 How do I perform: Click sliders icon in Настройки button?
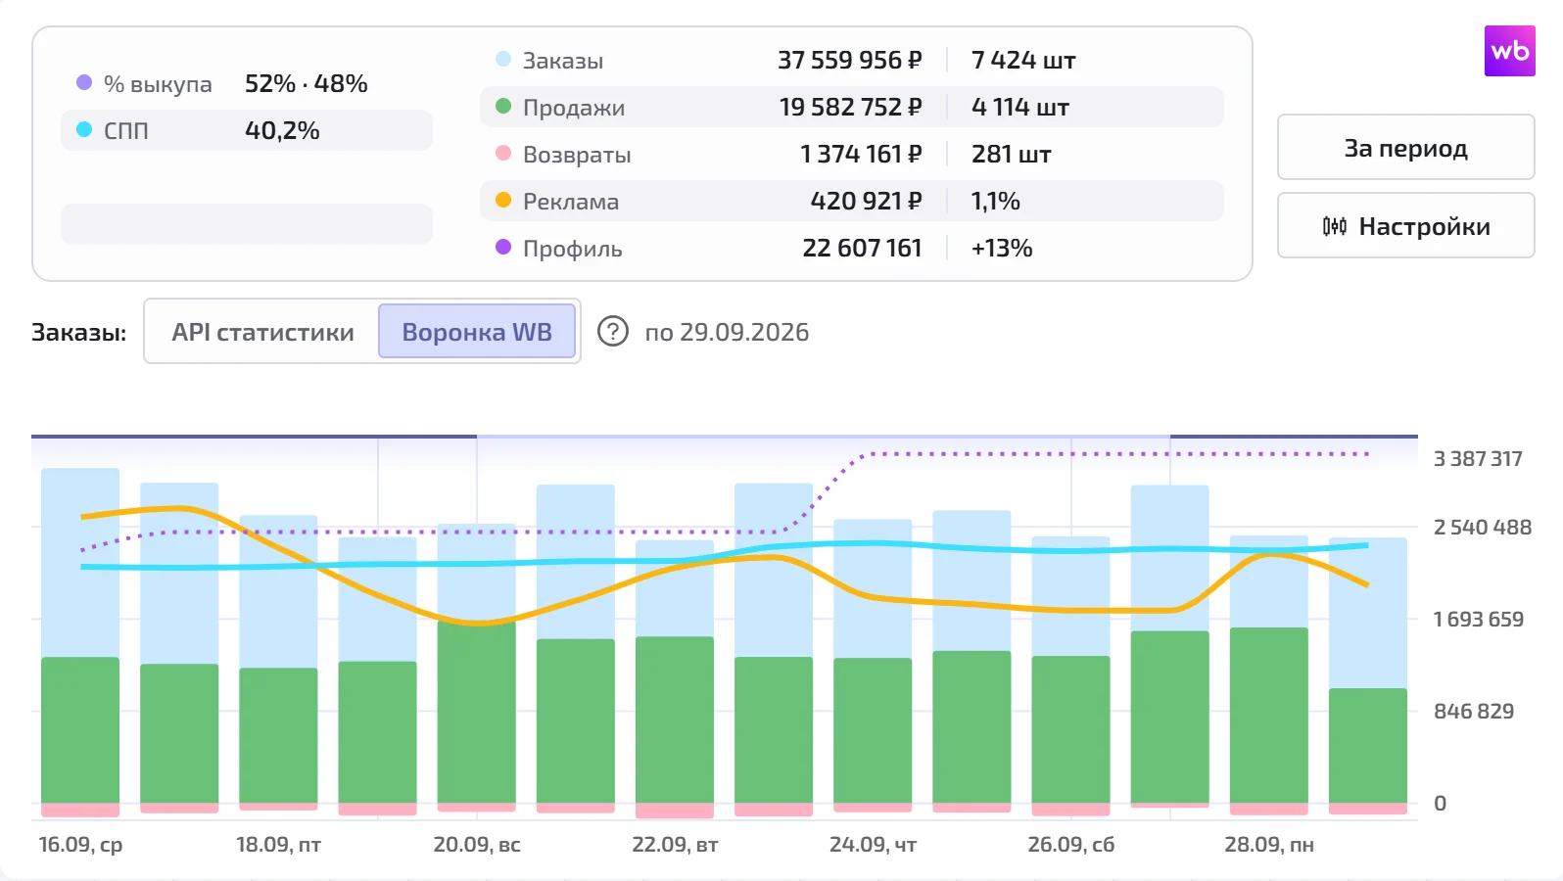point(1335,226)
